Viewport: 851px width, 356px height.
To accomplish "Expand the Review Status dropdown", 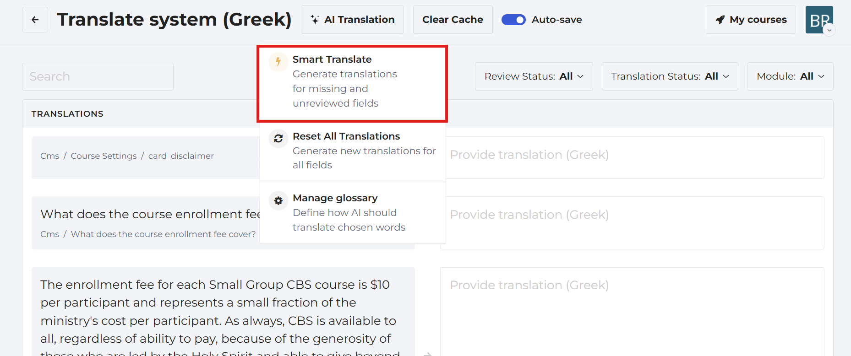I will pyautogui.click(x=534, y=76).
